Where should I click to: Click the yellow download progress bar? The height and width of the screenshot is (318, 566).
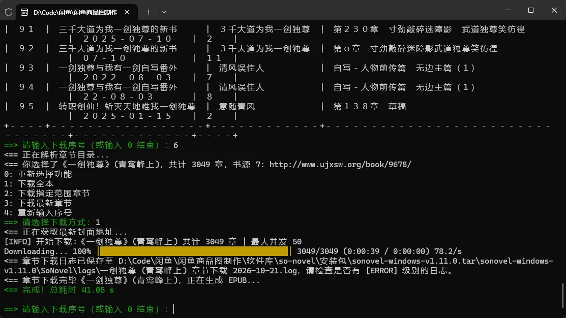(x=194, y=251)
